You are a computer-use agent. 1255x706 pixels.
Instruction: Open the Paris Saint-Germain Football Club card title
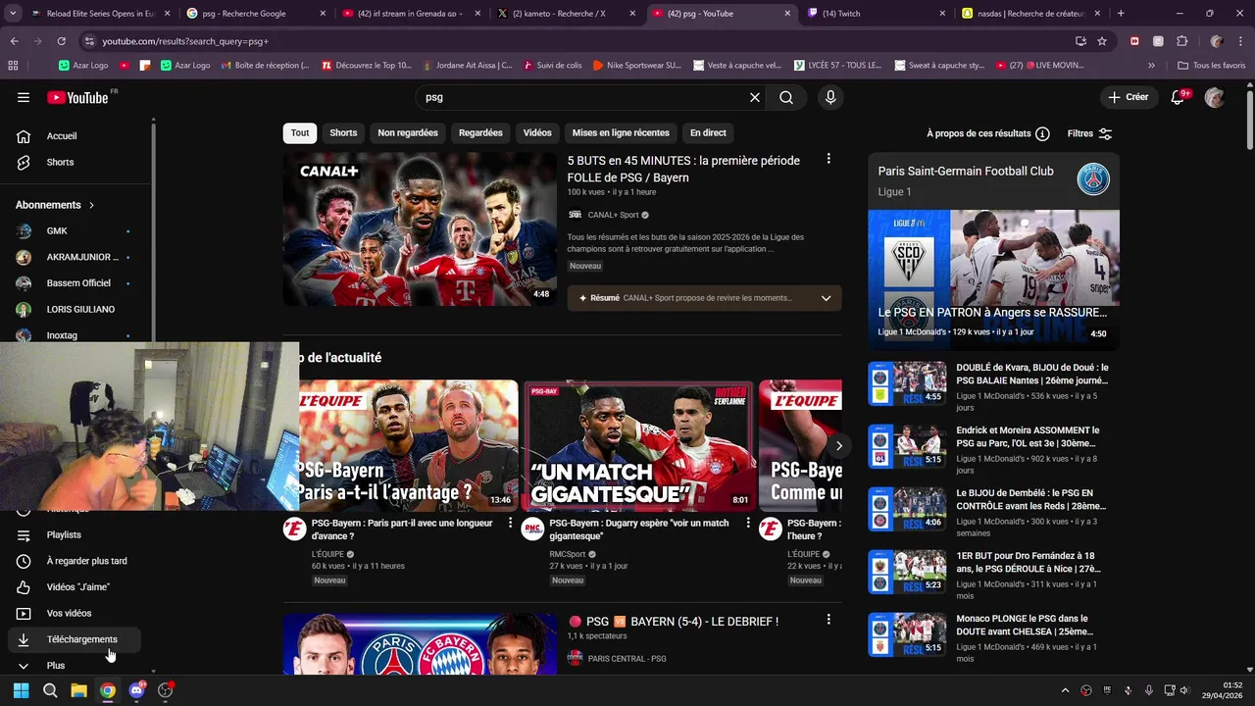(x=966, y=171)
